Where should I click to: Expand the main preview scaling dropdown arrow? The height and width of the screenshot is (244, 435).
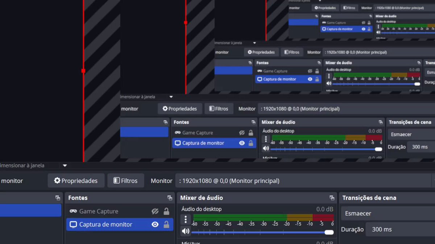65,166
